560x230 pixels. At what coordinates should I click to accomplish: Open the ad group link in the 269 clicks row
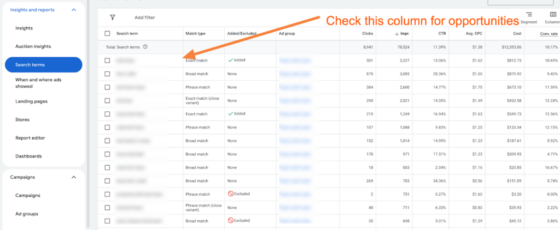point(295,181)
